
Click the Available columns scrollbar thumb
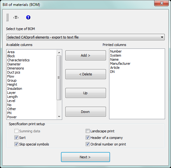click(x=59, y=78)
